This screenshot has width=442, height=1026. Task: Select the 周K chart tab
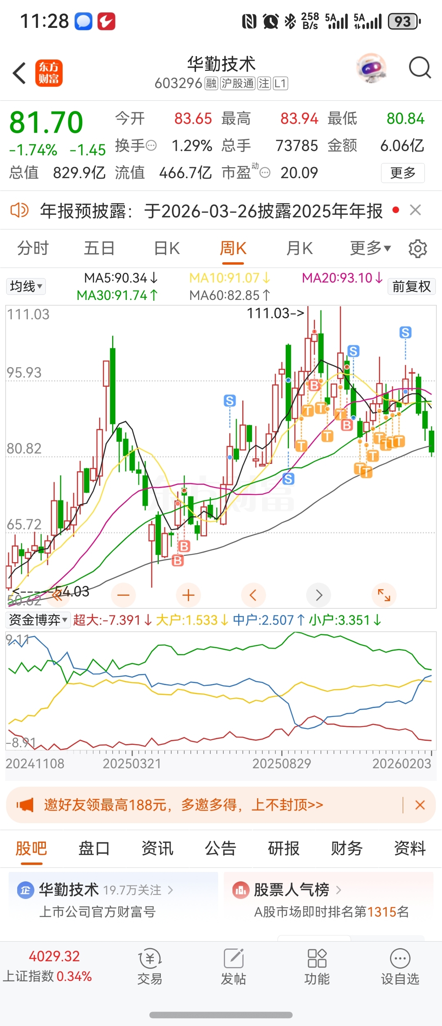pyautogui.click(x=233, y=248)
